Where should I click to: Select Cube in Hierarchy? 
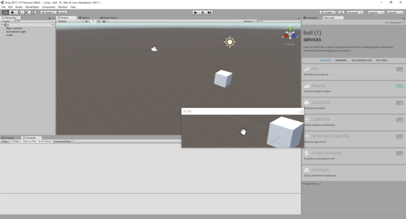9,35
